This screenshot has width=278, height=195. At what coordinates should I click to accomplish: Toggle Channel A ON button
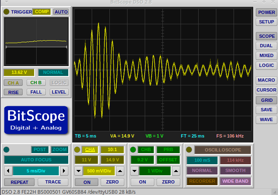[x=87, y=182]
